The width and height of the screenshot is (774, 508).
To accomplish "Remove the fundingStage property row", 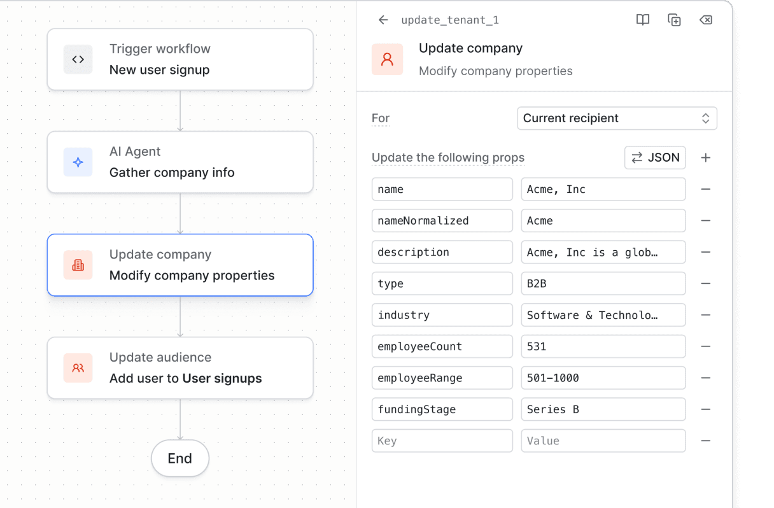I will [x=706, y=409].
